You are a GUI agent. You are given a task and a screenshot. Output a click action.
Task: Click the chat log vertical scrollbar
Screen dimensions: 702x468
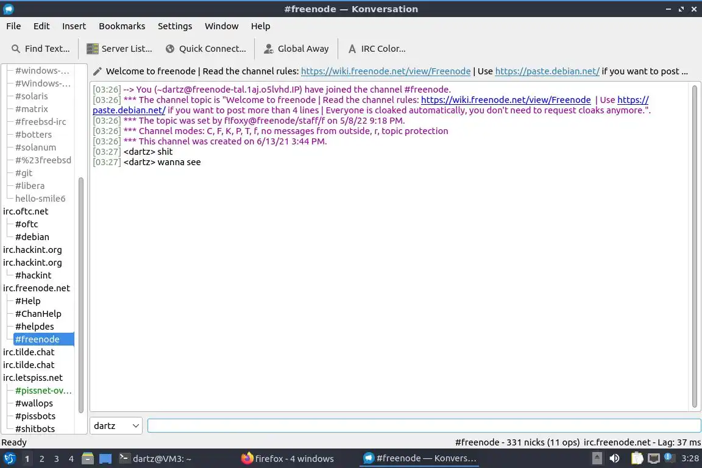pos(695,246)
